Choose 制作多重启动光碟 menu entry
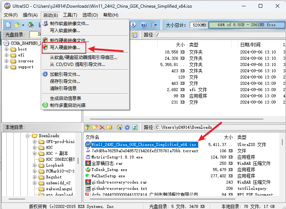The height and width of the screenshot is (209, 286). [x=85, y=105]
